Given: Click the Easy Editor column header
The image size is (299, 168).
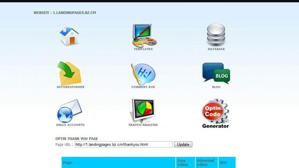Looking at the screenshot, I should (185, 162).
